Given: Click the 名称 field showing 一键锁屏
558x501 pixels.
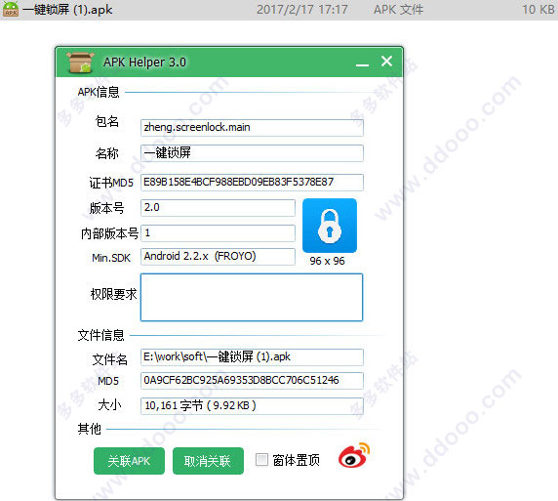Looking at the screenshot, I should [252, 153].
